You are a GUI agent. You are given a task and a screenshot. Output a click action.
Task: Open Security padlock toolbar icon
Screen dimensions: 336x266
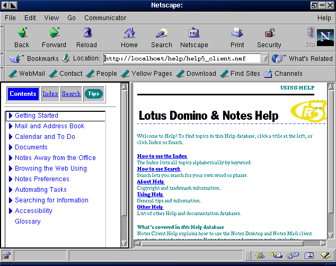[x=269, y=33]
